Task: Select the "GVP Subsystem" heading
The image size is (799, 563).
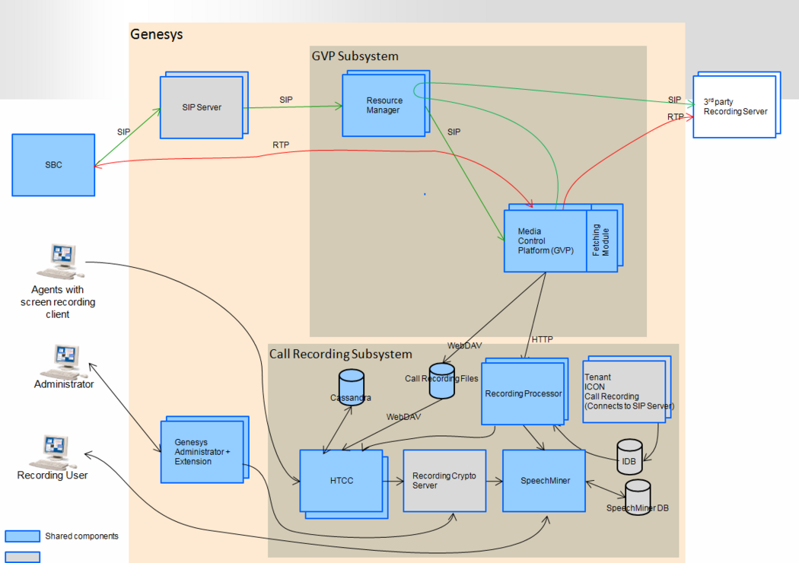Action: 355,56
